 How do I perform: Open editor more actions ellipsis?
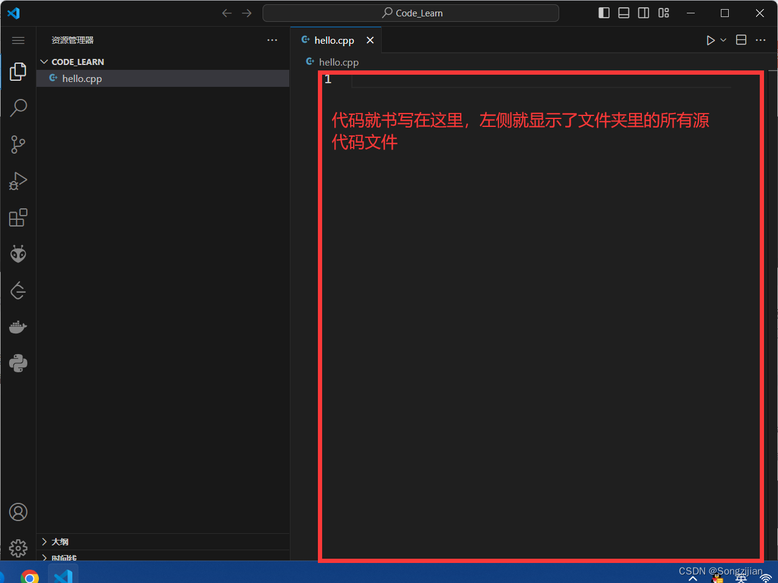[761, 40]
